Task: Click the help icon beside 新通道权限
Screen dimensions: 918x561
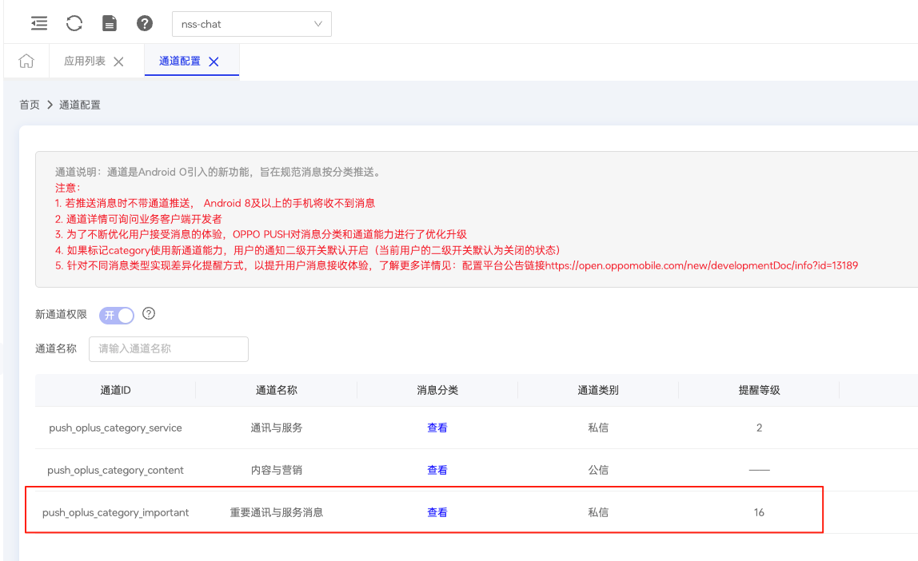Action: 149,313
